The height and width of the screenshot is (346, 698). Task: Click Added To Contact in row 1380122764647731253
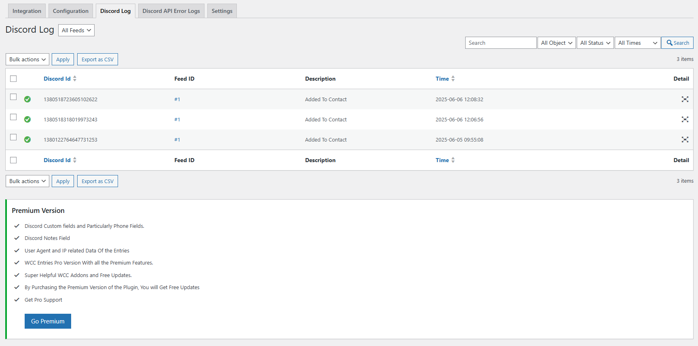[326, 140]
